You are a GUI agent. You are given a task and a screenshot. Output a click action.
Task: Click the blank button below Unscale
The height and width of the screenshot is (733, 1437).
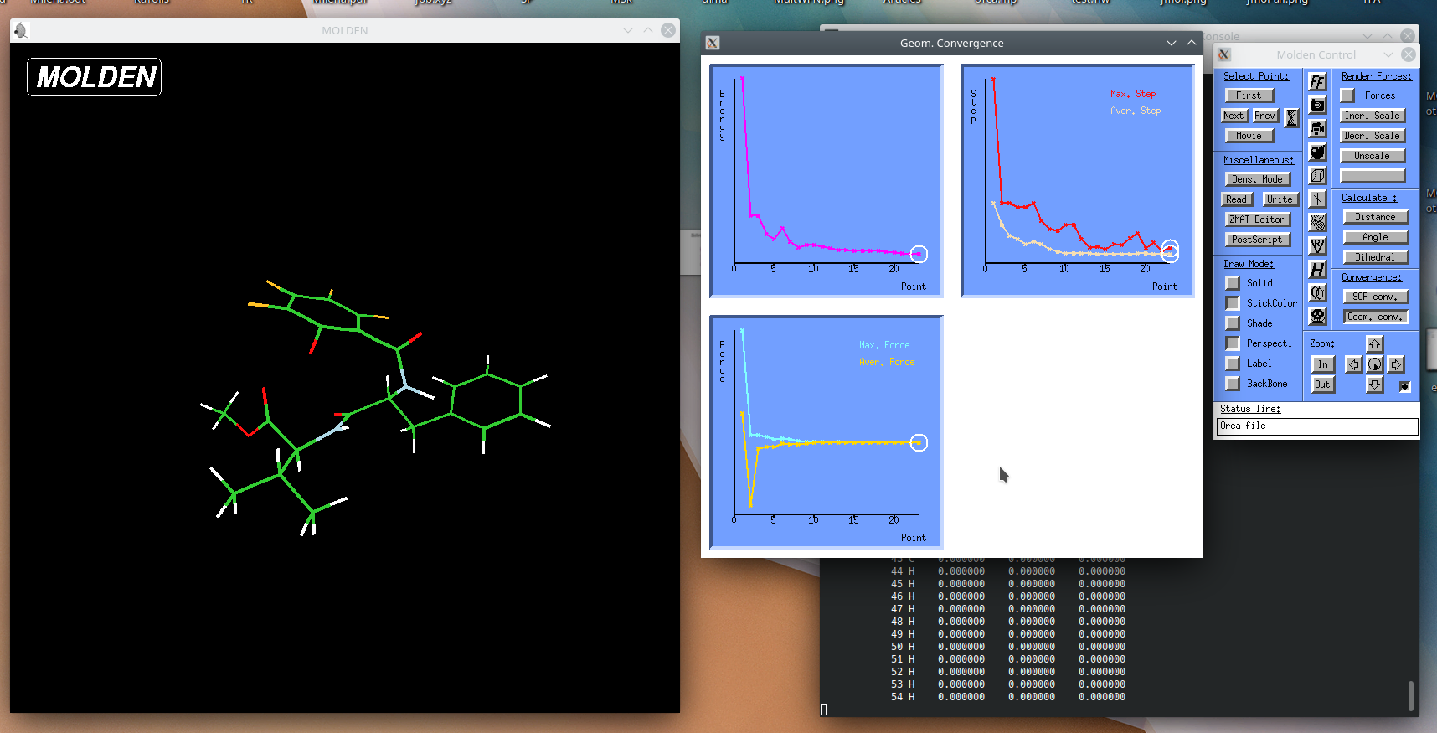1373,176
